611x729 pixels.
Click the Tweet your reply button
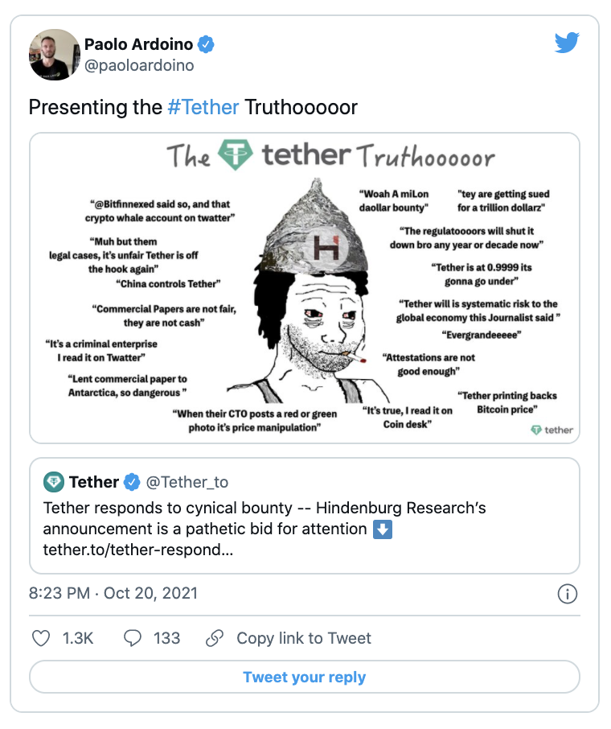tap(305, 677)
